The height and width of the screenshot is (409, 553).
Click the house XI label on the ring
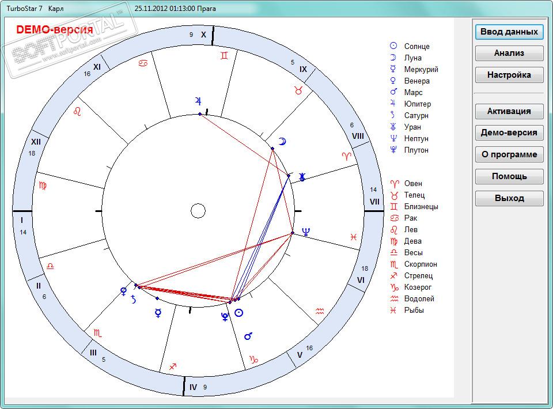(x=97, y=67)
